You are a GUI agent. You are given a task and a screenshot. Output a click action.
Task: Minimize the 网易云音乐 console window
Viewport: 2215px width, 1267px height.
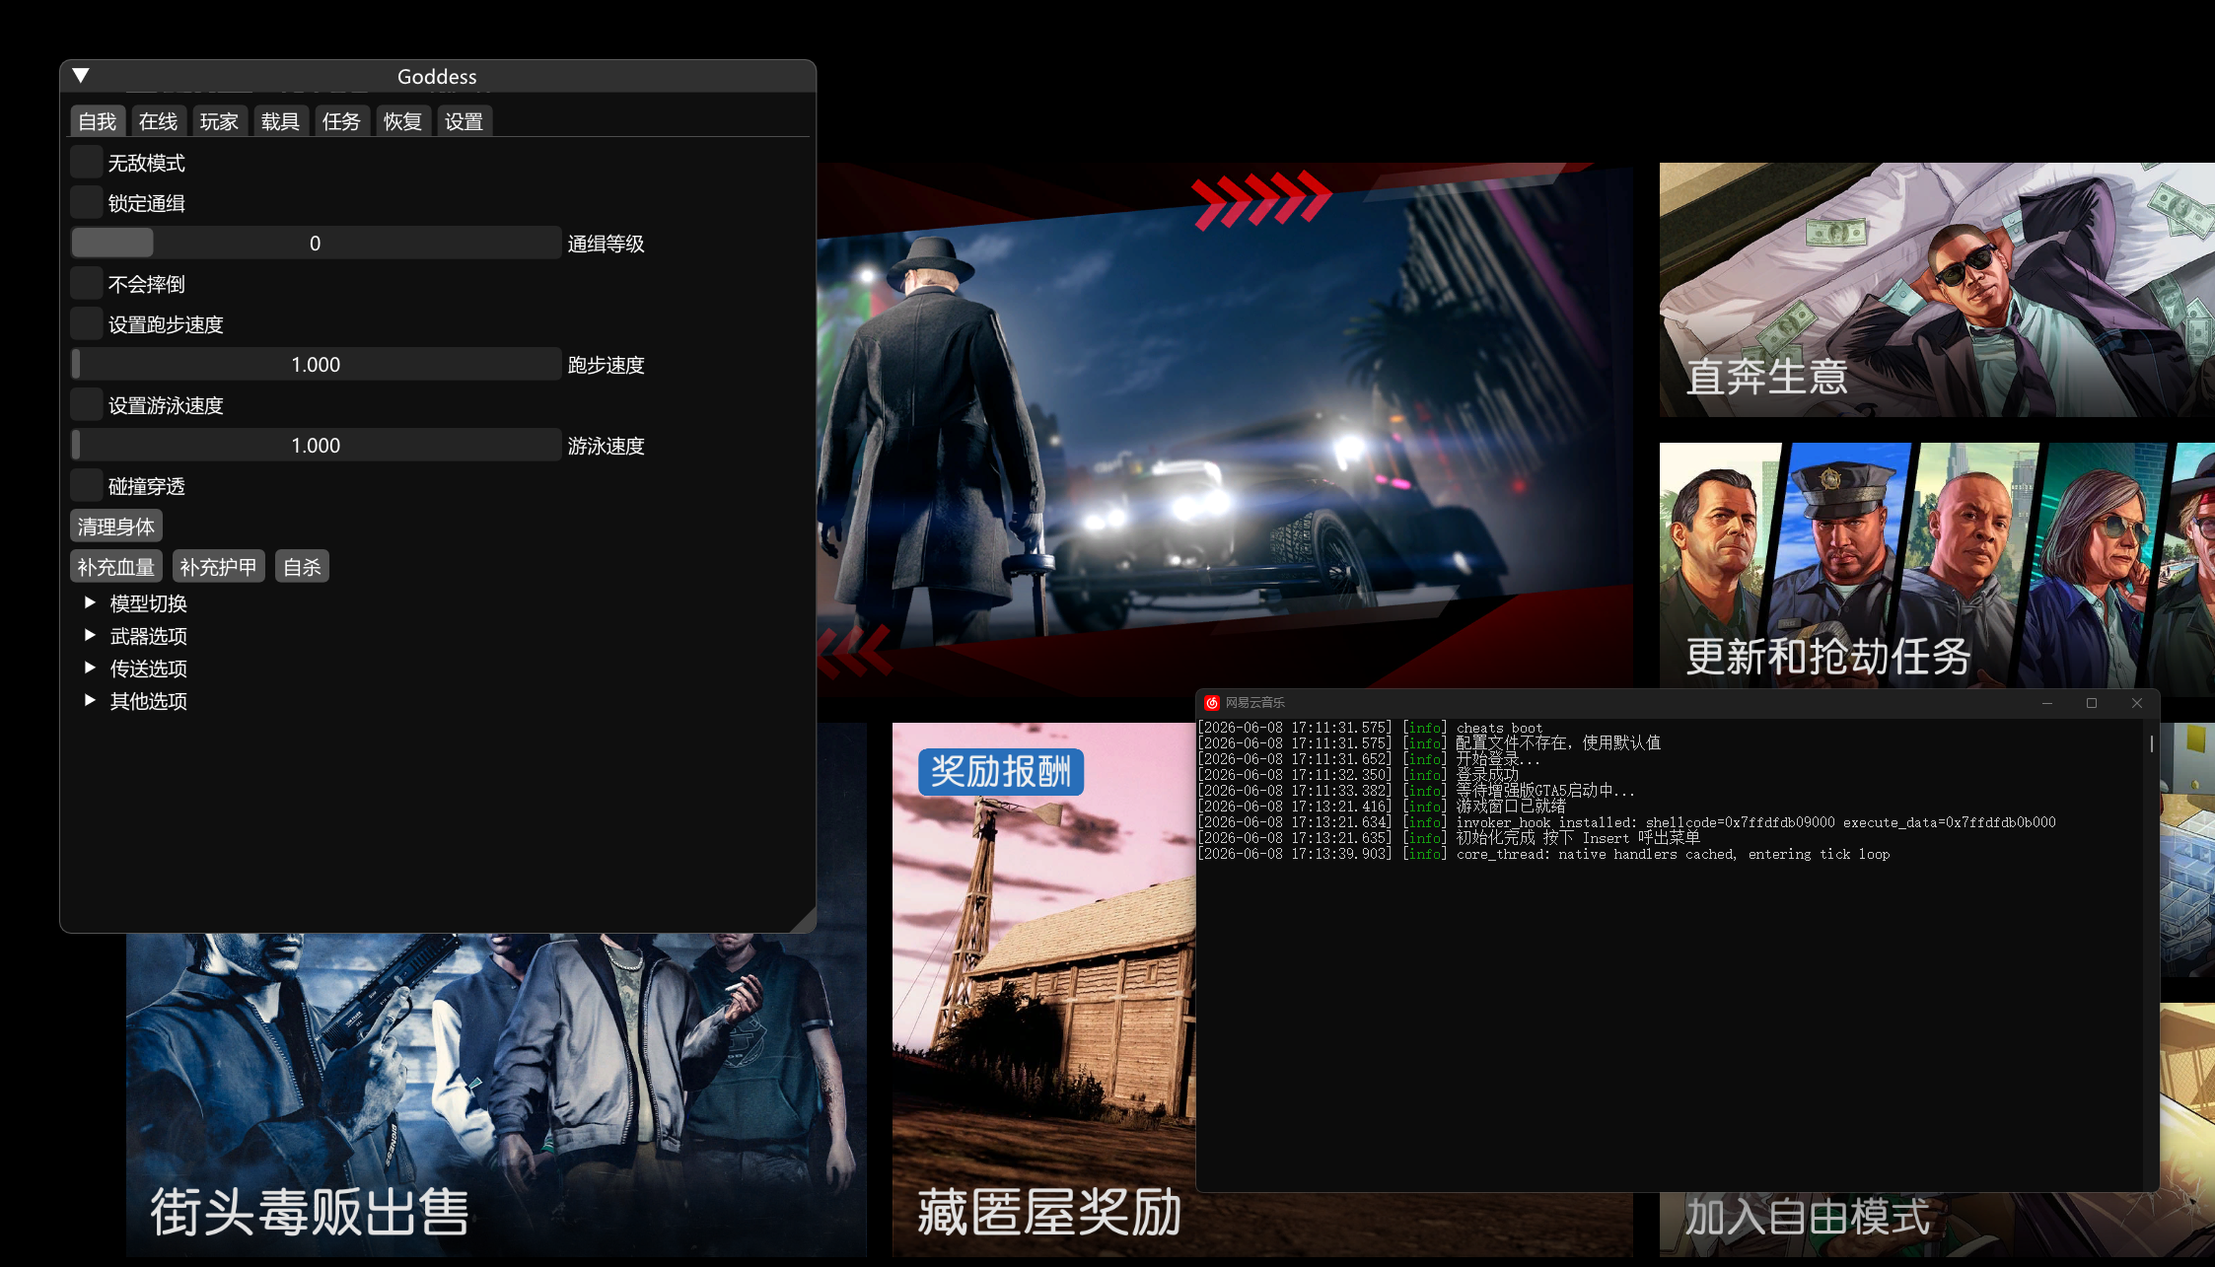point(2047,703)
